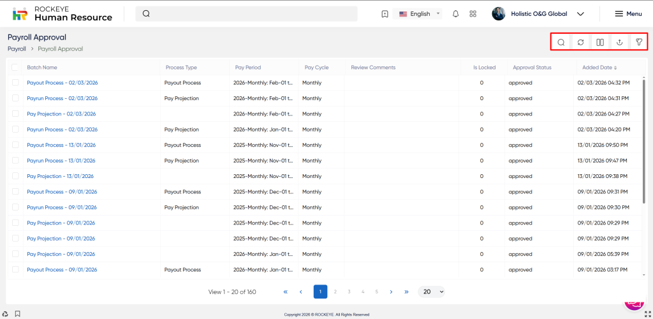This screenshot has width=653, height=319.
Task: Check the box for Pay Projection - 13/01/2026
Action: coord(15,176)
